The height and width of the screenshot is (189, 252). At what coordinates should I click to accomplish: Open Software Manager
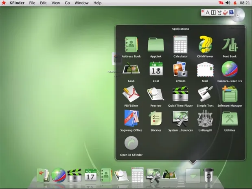(x=230, y=94)
